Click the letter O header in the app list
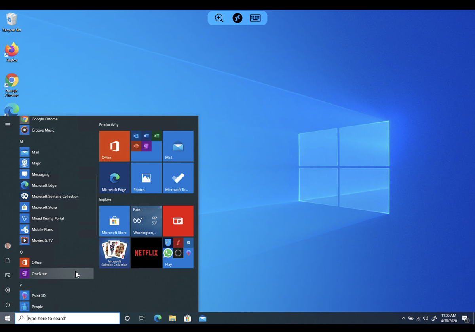 pos(21,252)
